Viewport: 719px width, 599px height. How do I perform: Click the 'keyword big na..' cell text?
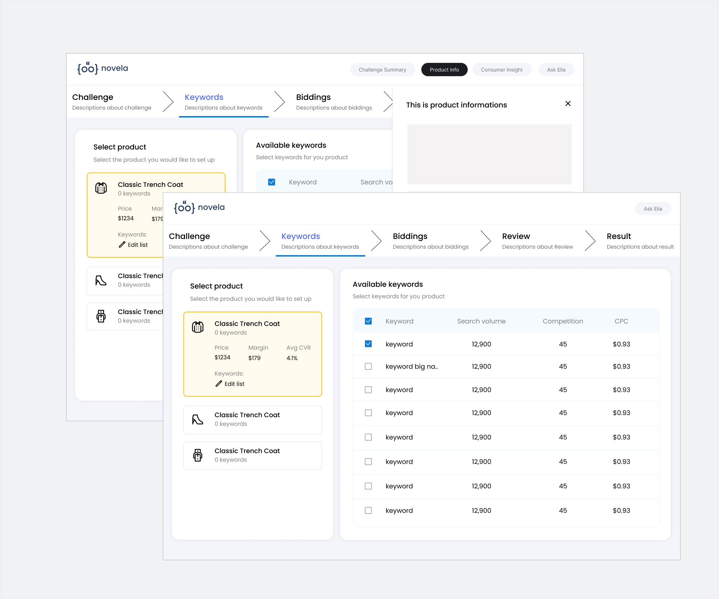point(412,367)
